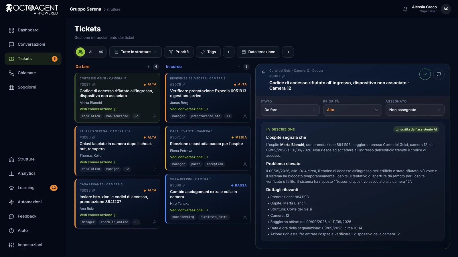This screenshot has width=458, height=257.
Task: Expand the Stato dropdown showing Da fare
Action: pos(290,110)
